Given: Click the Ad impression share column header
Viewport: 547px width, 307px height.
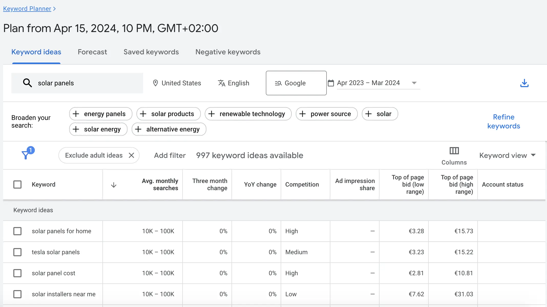Looking at the screenshot, I should (355, 185).
